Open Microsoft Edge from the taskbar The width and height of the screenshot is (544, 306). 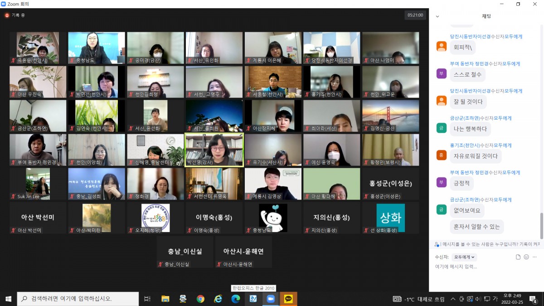pos(236,299)
